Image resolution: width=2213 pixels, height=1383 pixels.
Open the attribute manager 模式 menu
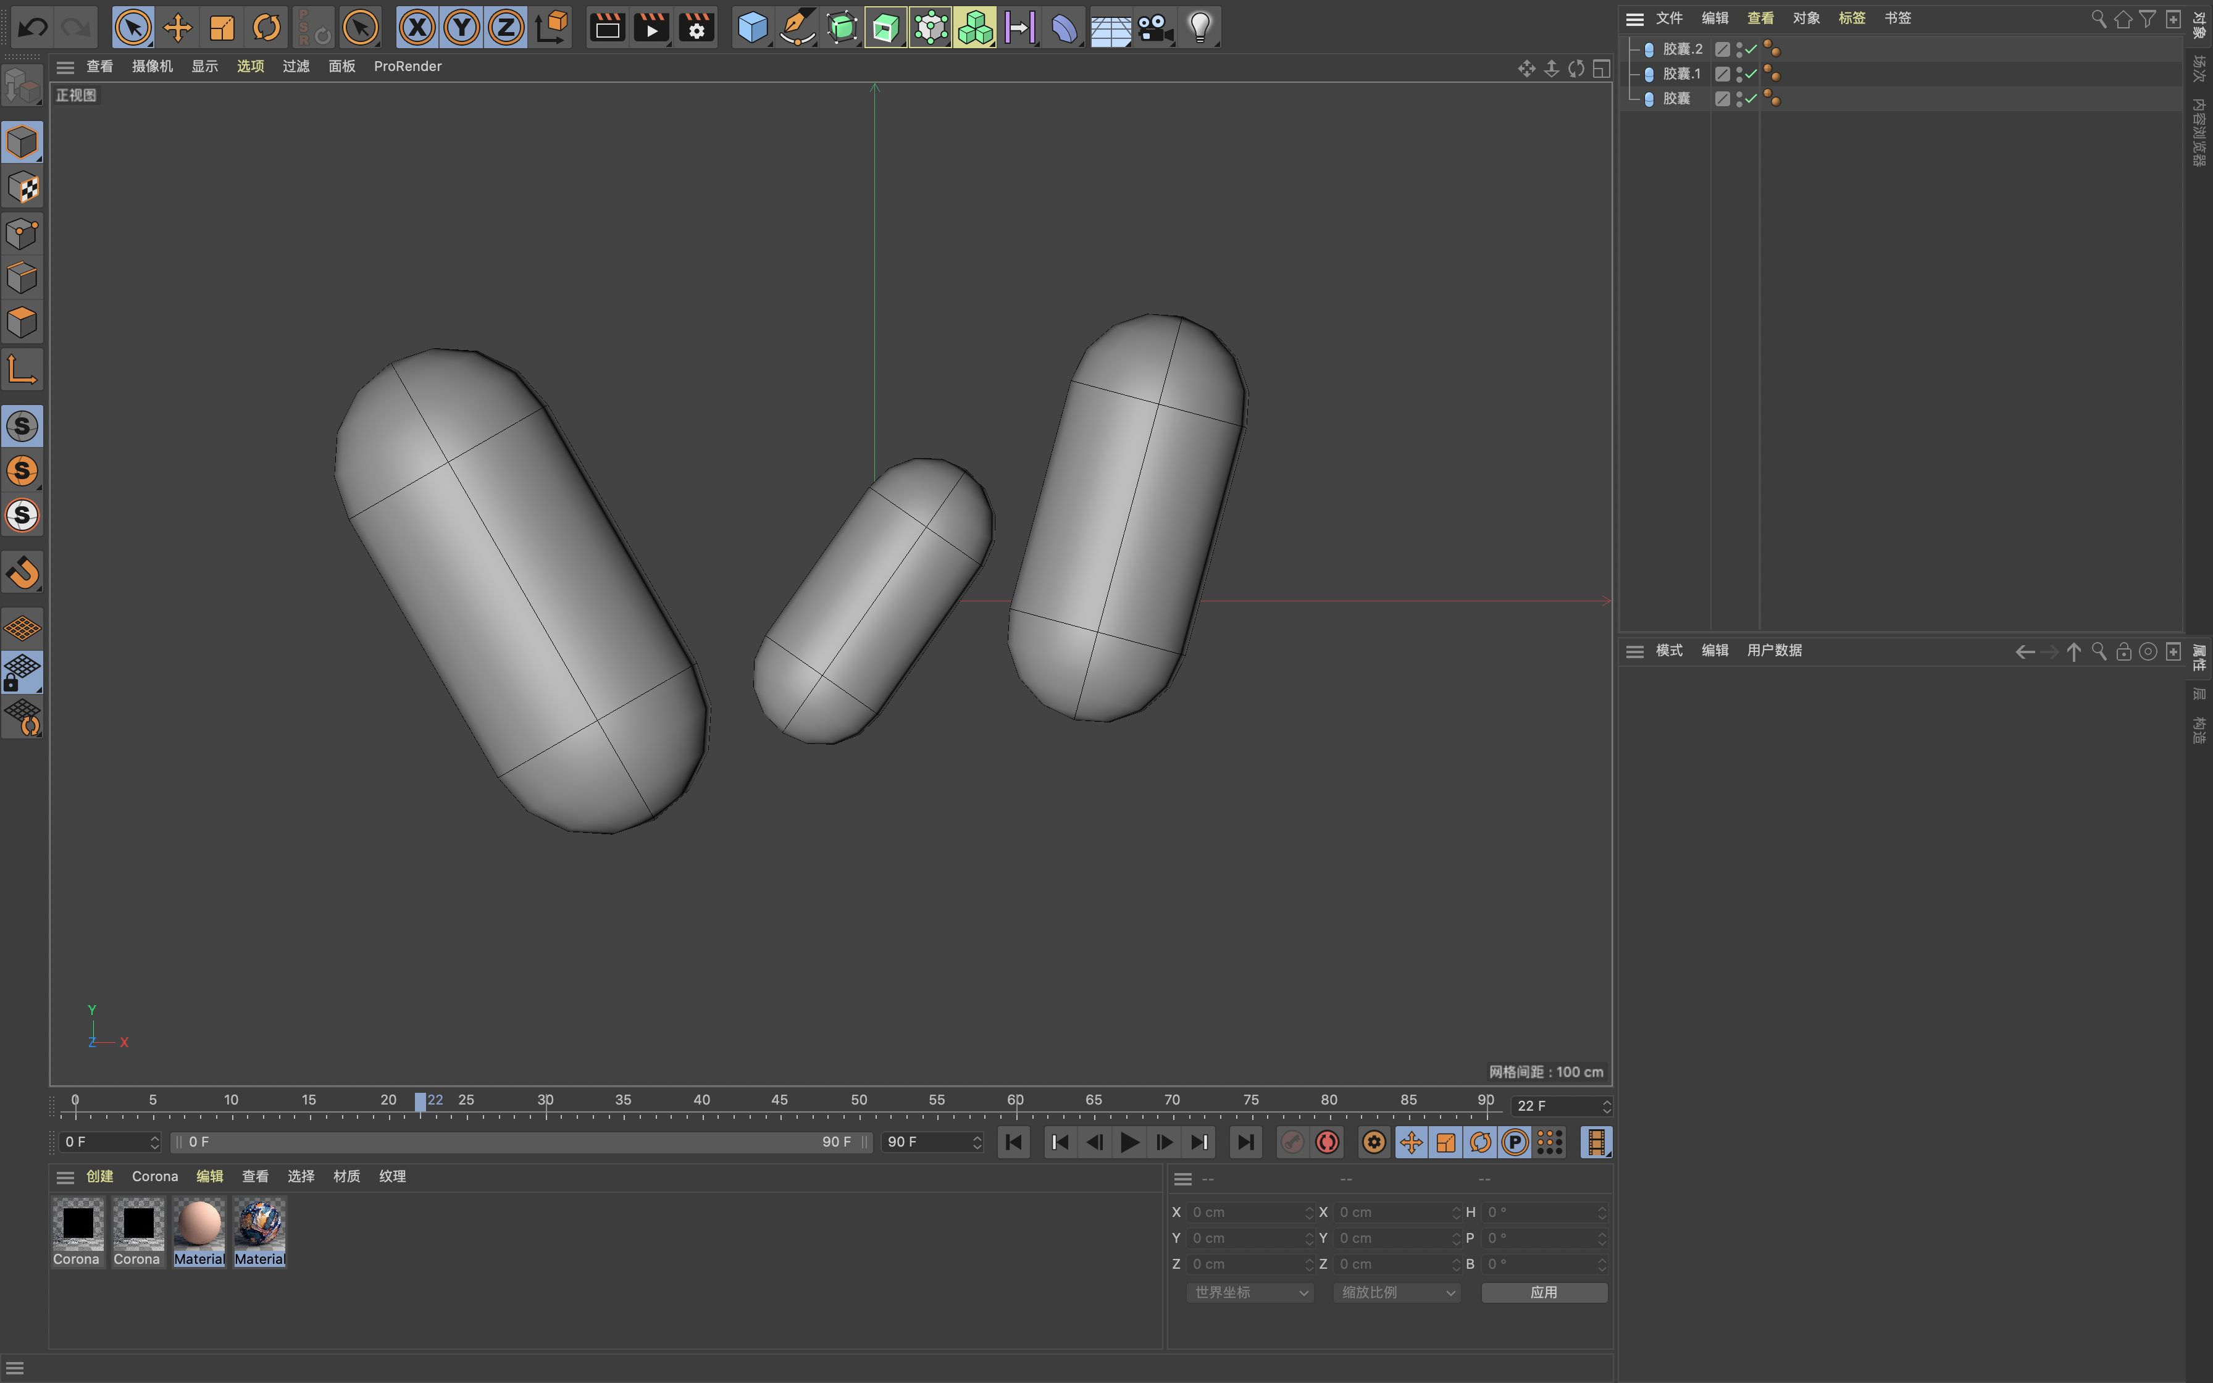pos(1669,650)
